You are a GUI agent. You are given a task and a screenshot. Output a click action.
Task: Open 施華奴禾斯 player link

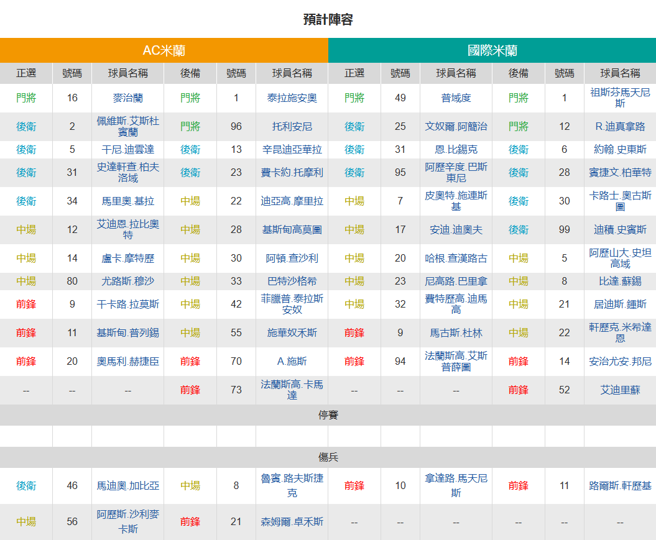tap(292, 332)
